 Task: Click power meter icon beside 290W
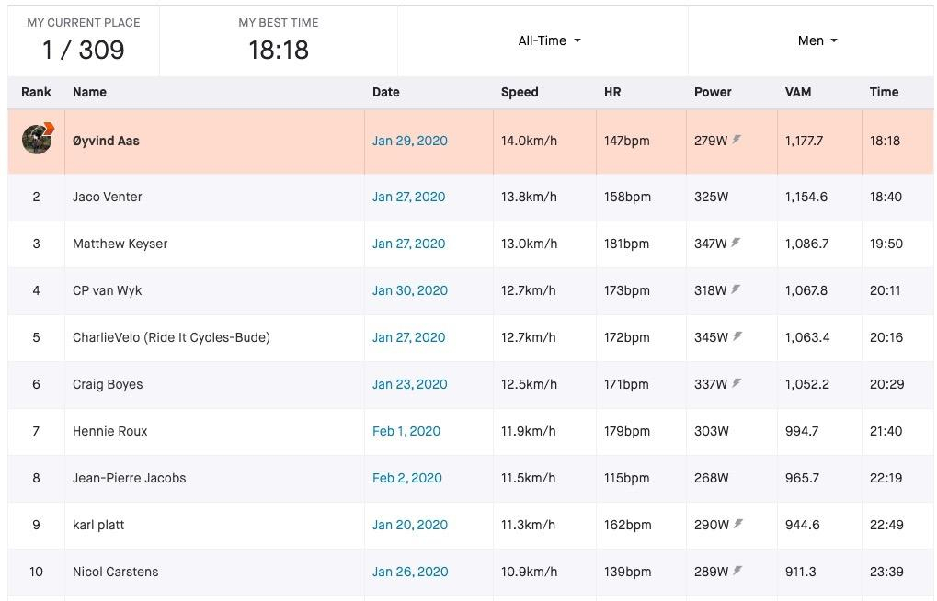click(738, 524)
